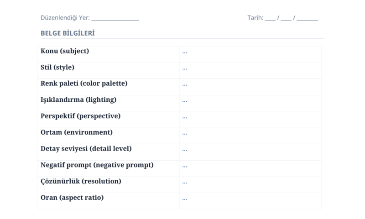This screenshot has height=219, width=365.
Task: Click the year blank in Tarih
Action: (307, 18)
